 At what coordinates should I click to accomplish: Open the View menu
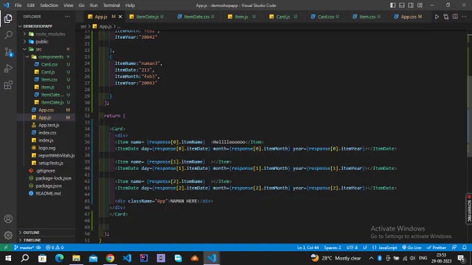point(68,6)
